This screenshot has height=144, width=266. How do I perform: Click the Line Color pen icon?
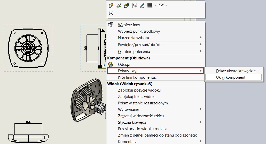[x=142, y=5]
